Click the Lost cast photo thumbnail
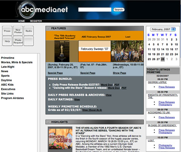 [127, 51]
